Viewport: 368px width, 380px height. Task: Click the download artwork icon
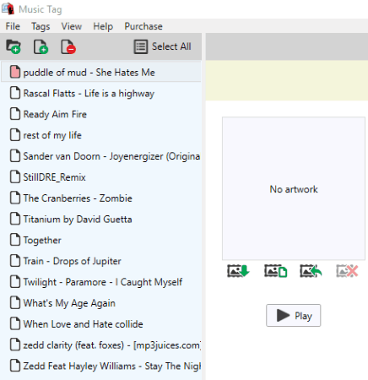pyautogui.click(x=238, y=271)
